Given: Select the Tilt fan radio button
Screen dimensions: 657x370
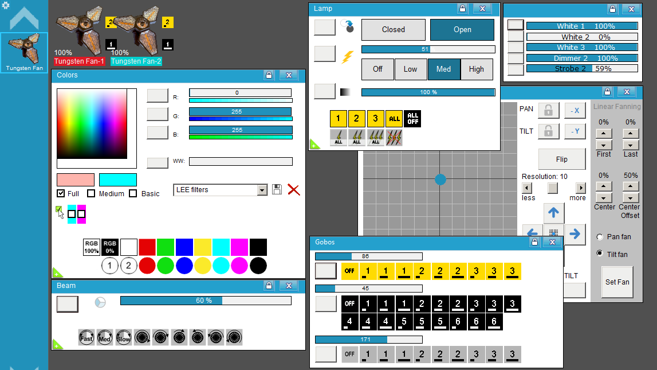Looking at the screenshot, I should pos(600,254).
